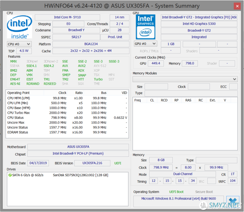Click the GPU clock value 449.4

[156, 63]
